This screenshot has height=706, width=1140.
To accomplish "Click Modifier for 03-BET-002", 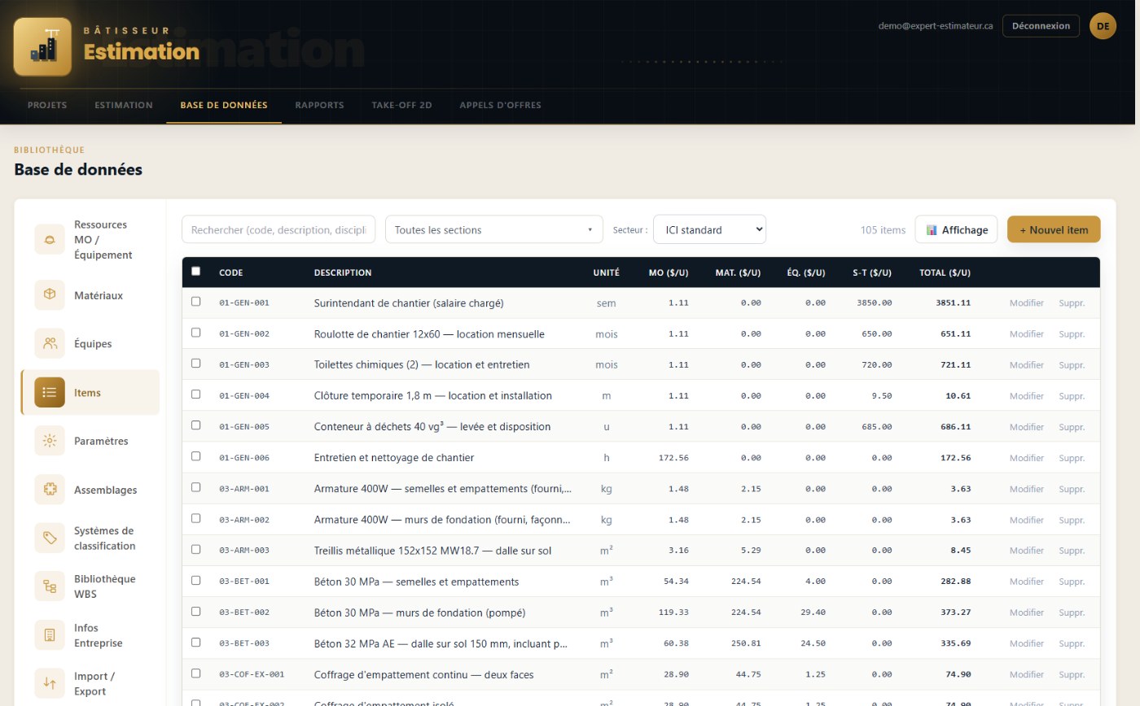I will click(x=1026, y=612).
